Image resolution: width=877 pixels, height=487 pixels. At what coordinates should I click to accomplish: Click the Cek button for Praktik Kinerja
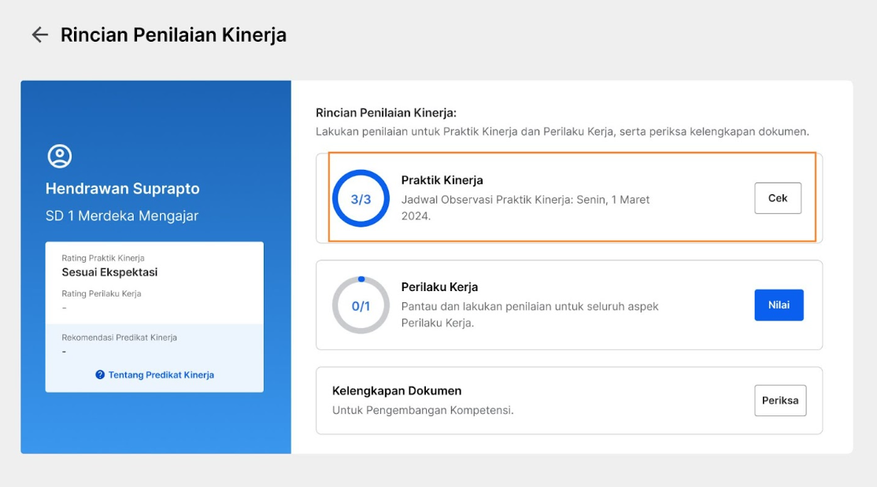tap(778, 198)
